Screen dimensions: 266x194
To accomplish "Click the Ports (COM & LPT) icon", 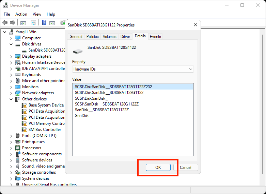I will pos(18,136).
